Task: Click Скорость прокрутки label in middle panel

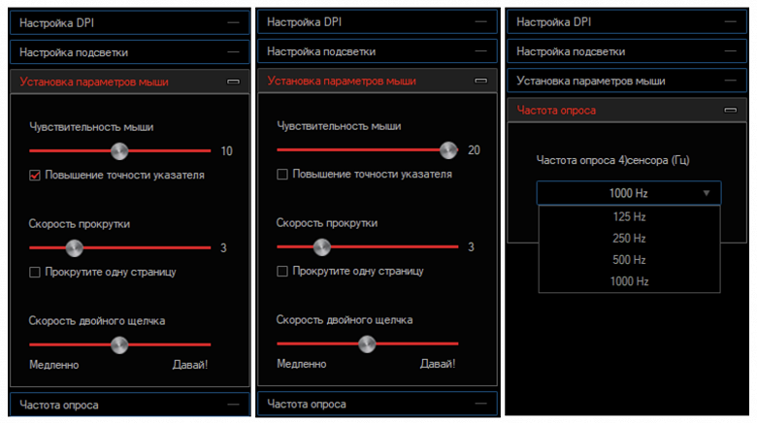Action: (x=327, y=223)
